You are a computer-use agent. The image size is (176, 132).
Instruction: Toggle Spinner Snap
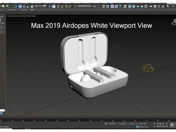pos(70,6)
